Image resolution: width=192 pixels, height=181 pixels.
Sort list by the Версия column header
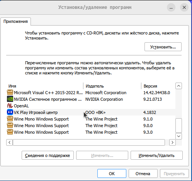[158, 86]
